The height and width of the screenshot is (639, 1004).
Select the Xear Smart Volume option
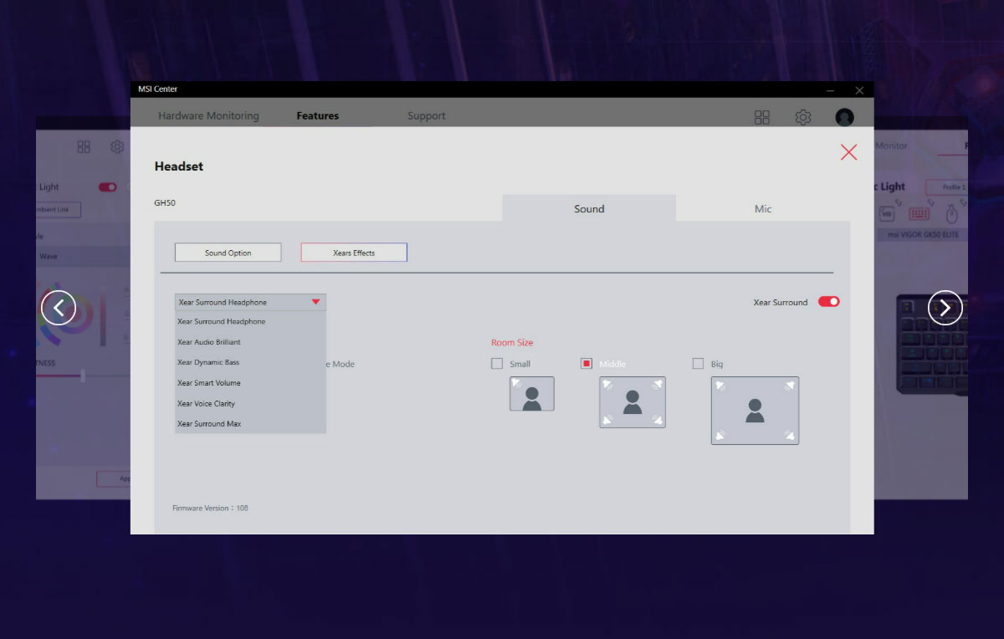tap(250, 383)
